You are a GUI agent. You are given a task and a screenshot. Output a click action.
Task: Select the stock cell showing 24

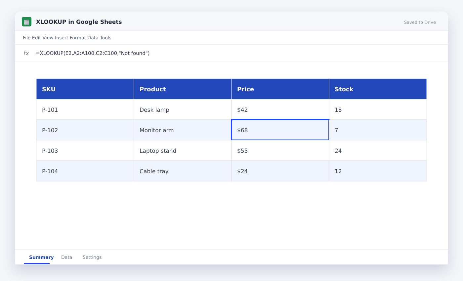378,150
